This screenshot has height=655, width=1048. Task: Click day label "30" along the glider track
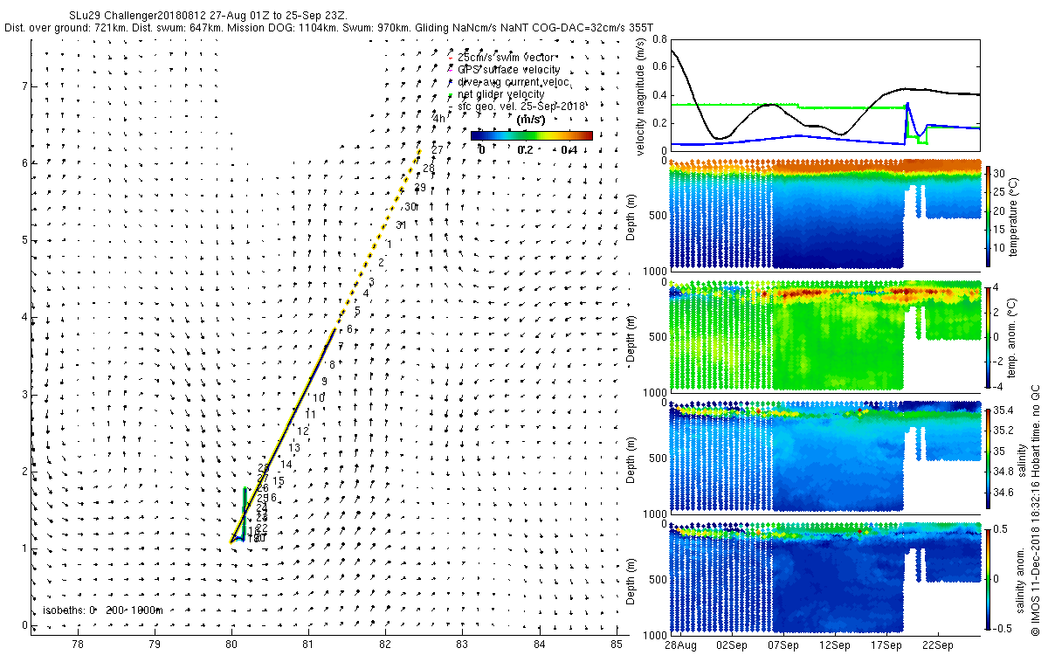click(x=410, y=206)
